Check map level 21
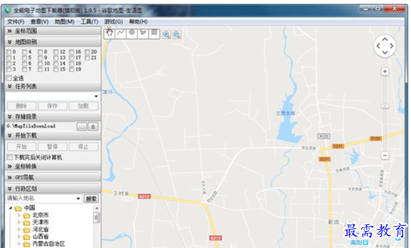Screen dimensions: 411x248 [x=87, y=58]
